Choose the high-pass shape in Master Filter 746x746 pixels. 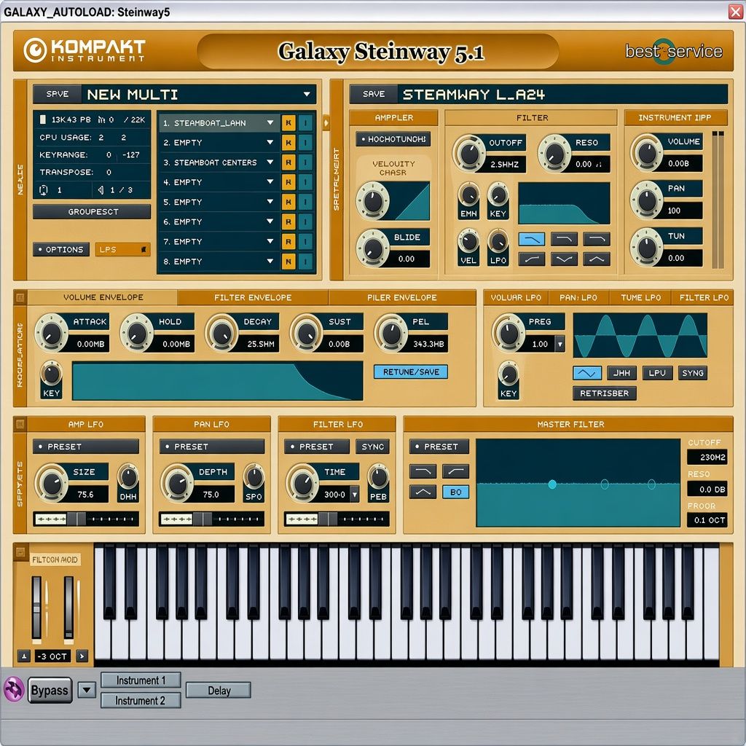click(455, 471)
